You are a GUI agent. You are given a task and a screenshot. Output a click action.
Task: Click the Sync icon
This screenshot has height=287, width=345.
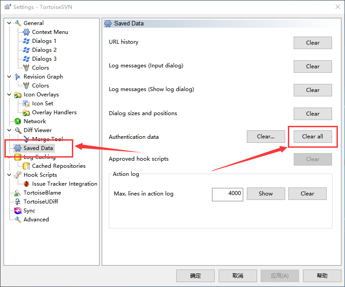[x=17, y=211]
